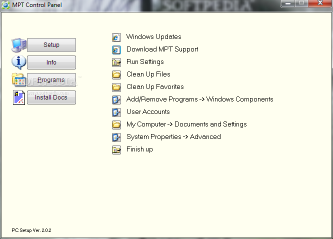333x239 pixels.
Task: Open Add/Remove Programs -> Windows Components
Action: click(x=200, y=99)
